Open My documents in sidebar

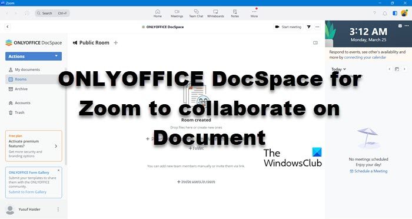(27, 69)
